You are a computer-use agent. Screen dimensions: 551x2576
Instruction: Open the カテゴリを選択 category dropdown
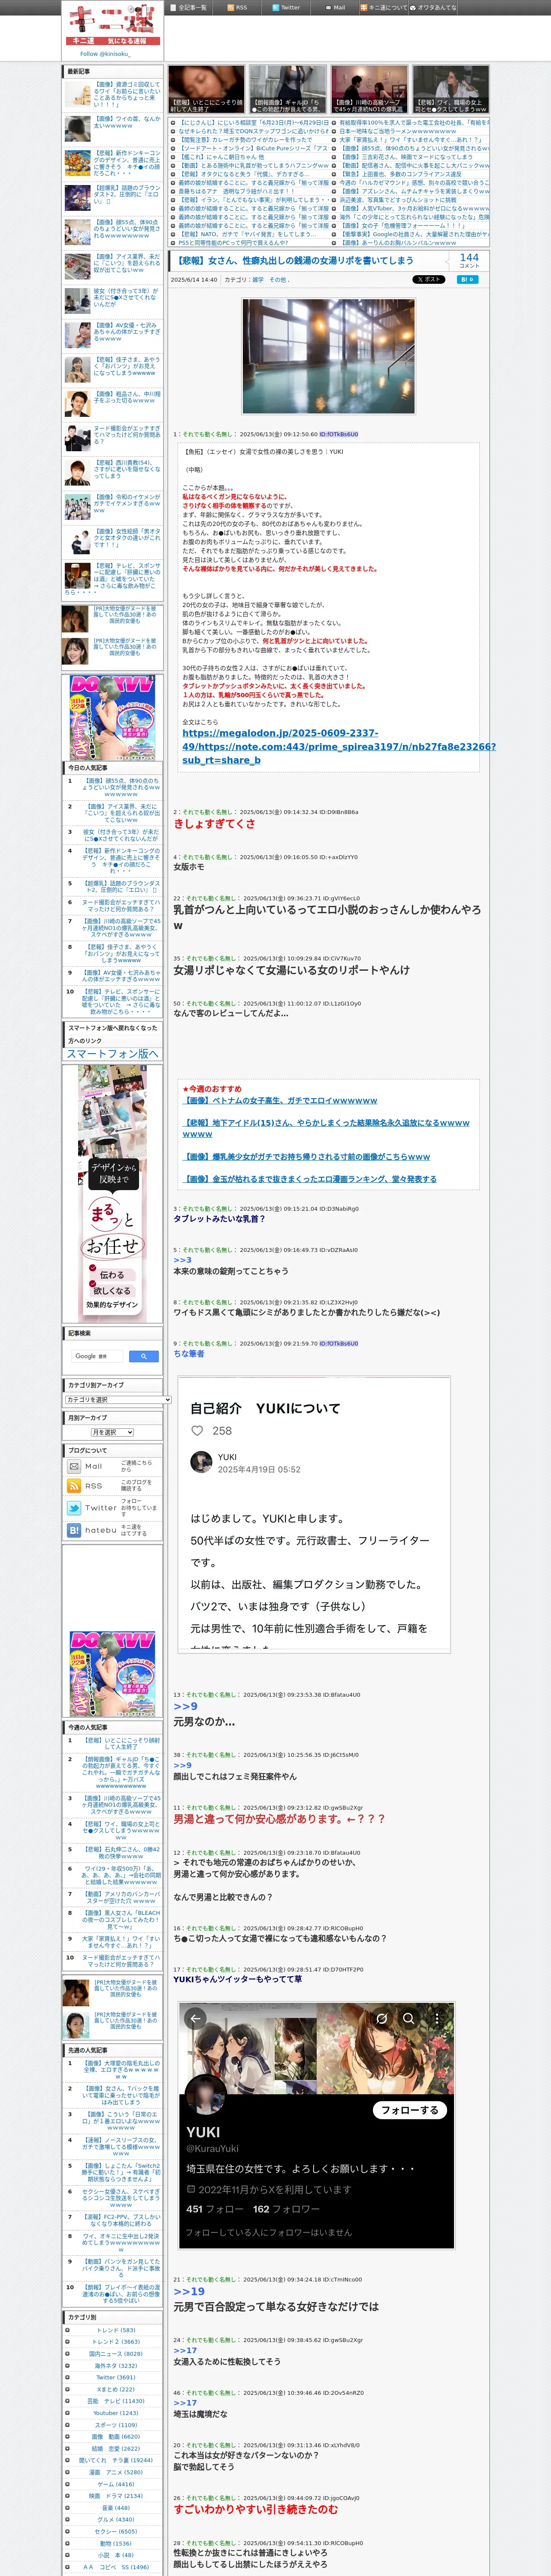118,1399
